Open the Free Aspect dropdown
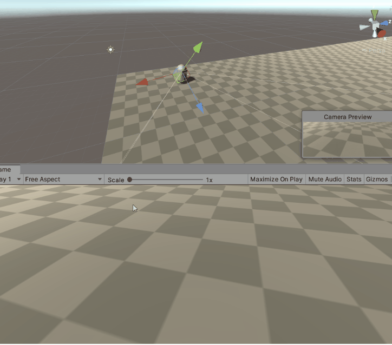This screenshot has width=392, height=345. coord(63,179)
